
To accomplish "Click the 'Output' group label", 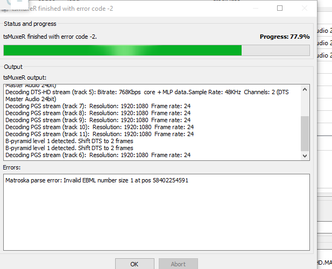I will click(x=13, y=67).
